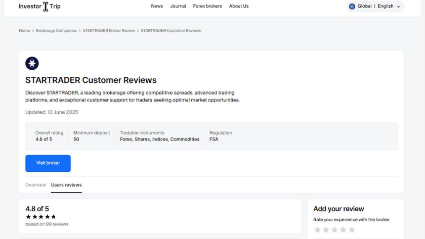Rate broker four stars
This screenshot has height=239, width=425.
[343, 230]
